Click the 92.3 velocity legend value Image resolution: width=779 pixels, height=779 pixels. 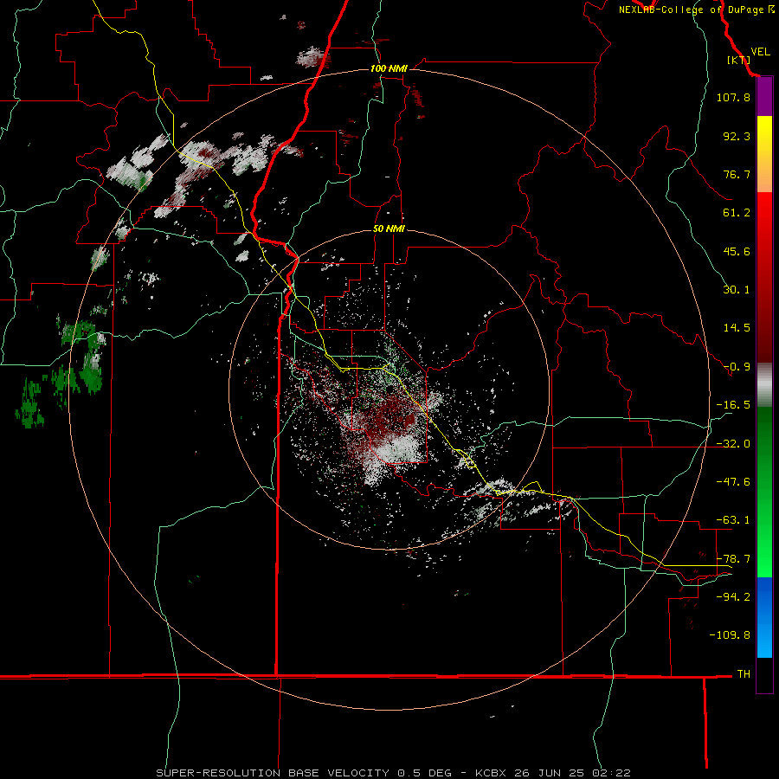(x=737, y=136)
